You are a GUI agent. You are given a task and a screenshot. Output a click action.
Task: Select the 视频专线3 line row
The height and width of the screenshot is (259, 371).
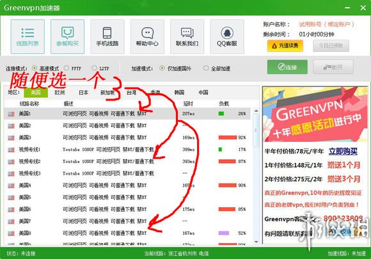[x=127, y=173]
